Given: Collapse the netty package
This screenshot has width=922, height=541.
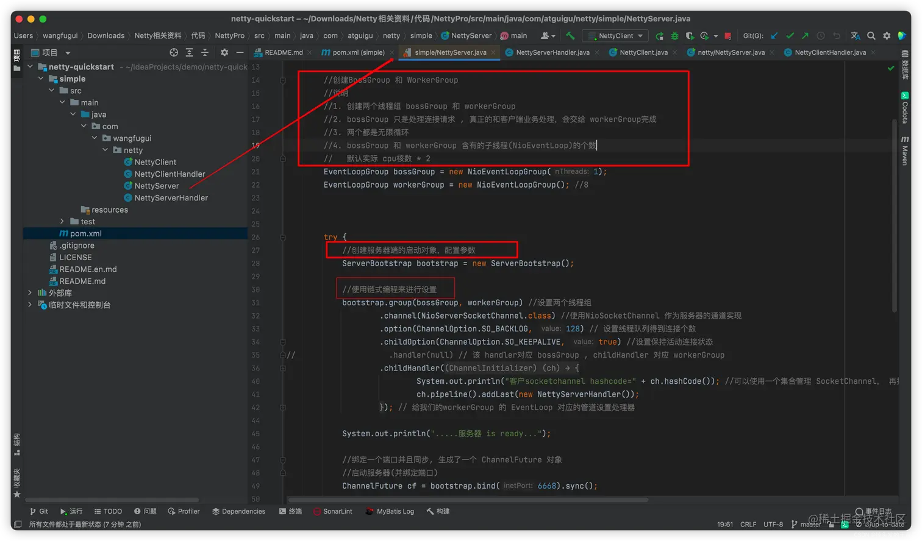Looking at the screenshot, I should tap(105, 150).
